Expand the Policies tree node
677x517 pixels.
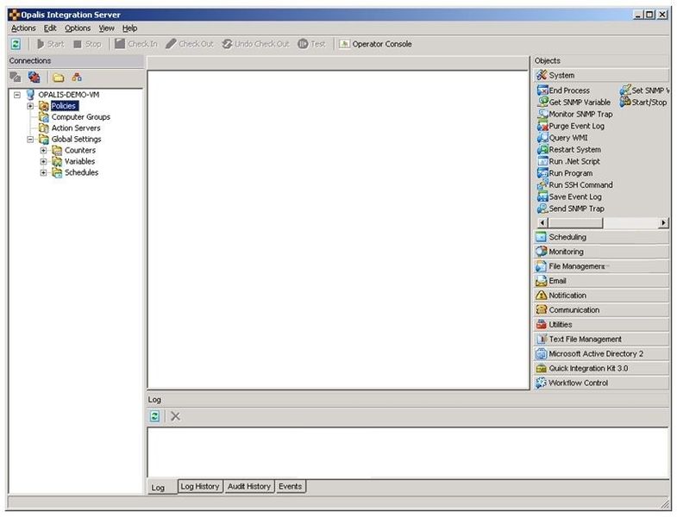tap(30, 106)
